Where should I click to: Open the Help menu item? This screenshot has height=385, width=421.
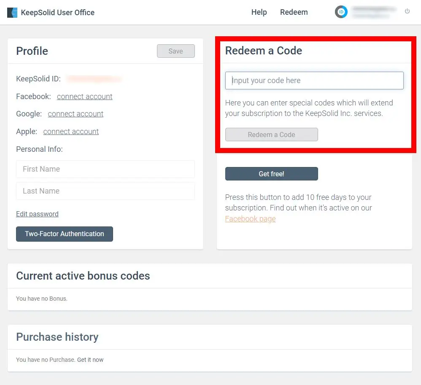pyautogui.click(x=259, y=12)
